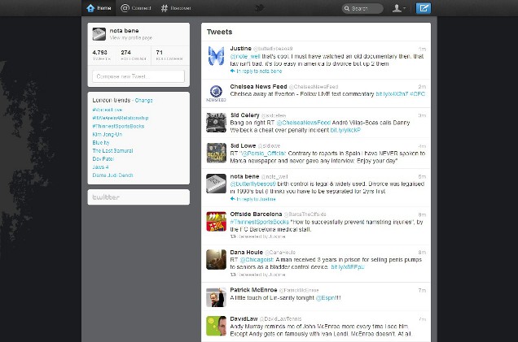Screen dimensions: 518x342
Task: Open the Jaws 4 trend
Action: [x=100, y=167]
